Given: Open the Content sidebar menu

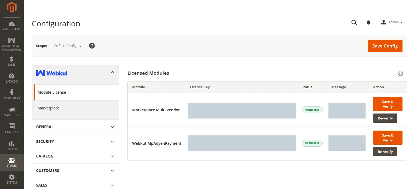Looking at the screenshot, I should pos(12,128).
